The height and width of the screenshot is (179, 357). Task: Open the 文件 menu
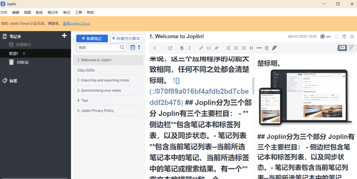click(x=3, y=13)
